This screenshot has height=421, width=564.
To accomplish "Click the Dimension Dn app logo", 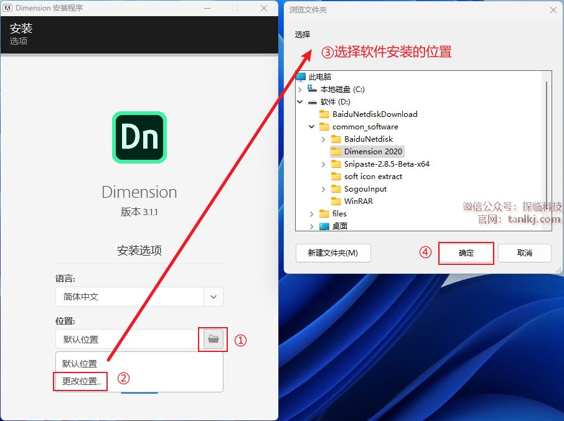I will click(x=139, y=137).
